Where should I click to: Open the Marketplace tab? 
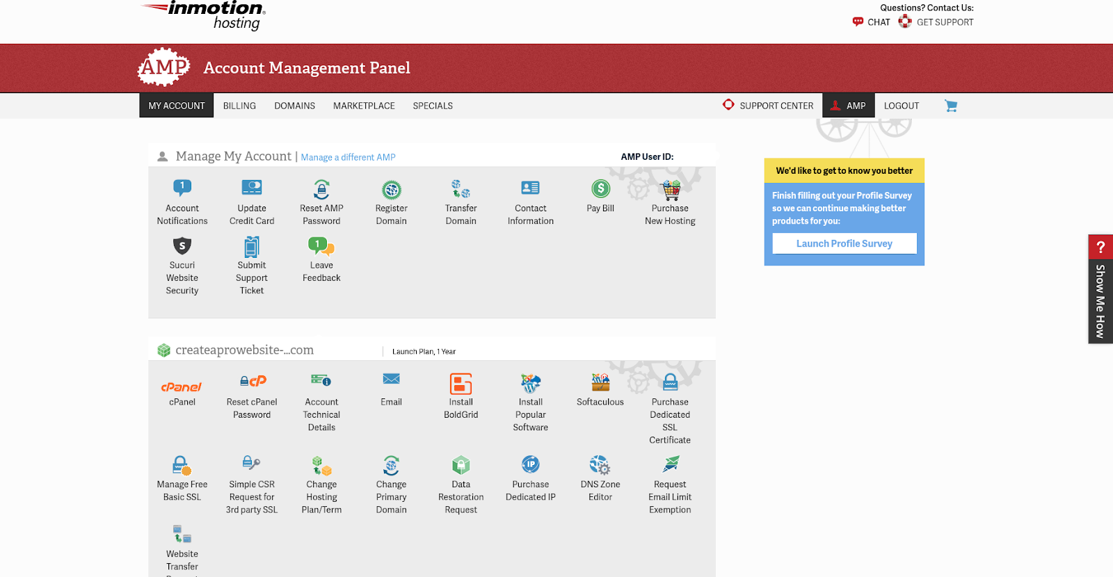pyautogui.click(x=364, y=106)
